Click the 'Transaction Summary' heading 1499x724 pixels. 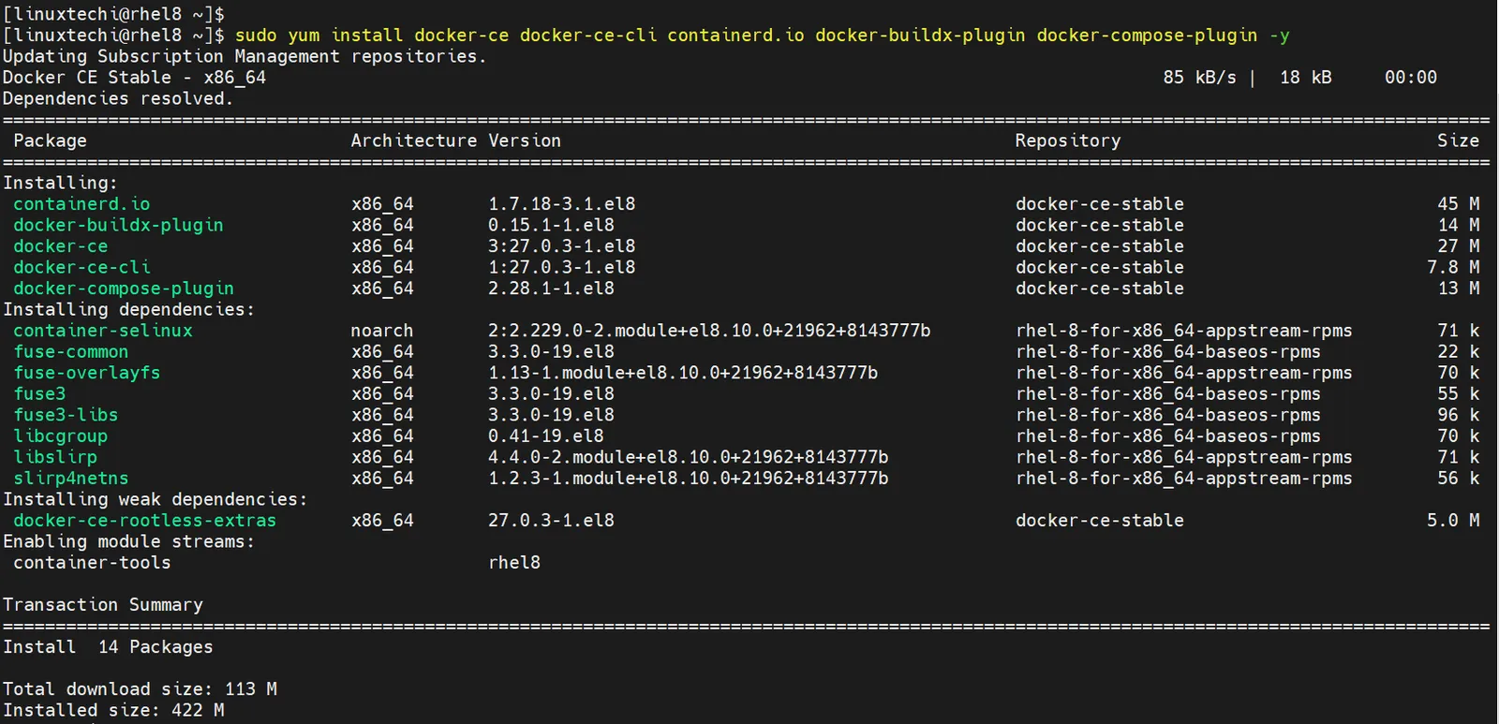tap(103, 605)
